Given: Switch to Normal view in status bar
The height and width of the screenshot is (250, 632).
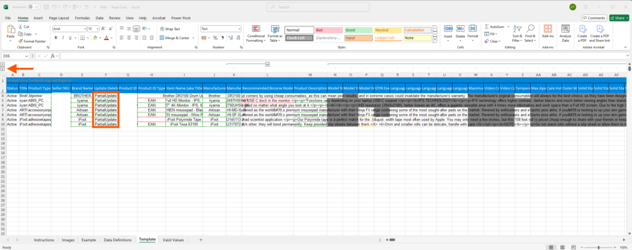Looking at the screenshot, I should tap(551, 247).
